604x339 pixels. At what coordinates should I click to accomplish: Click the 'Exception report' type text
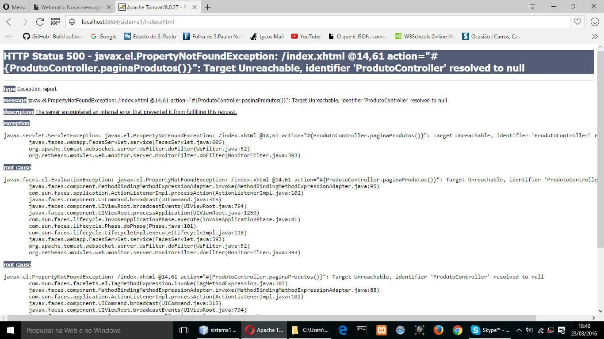click(37, 89)
